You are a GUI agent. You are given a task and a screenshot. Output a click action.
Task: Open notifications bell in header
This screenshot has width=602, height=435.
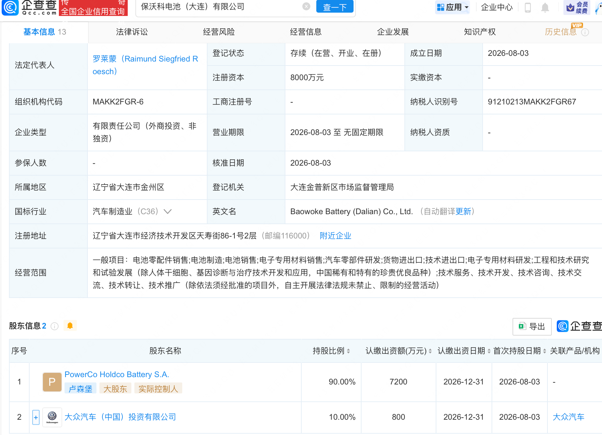pos(545,7)
